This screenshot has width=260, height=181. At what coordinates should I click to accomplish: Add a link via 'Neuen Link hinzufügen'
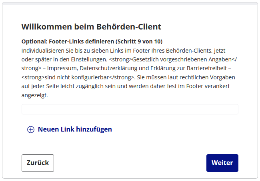75,129
